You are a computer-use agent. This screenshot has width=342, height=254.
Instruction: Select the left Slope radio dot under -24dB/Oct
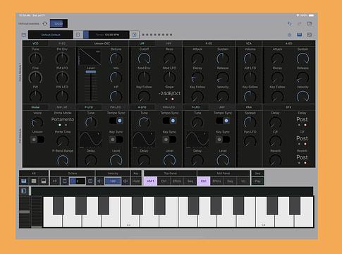(x=166, y=99)
